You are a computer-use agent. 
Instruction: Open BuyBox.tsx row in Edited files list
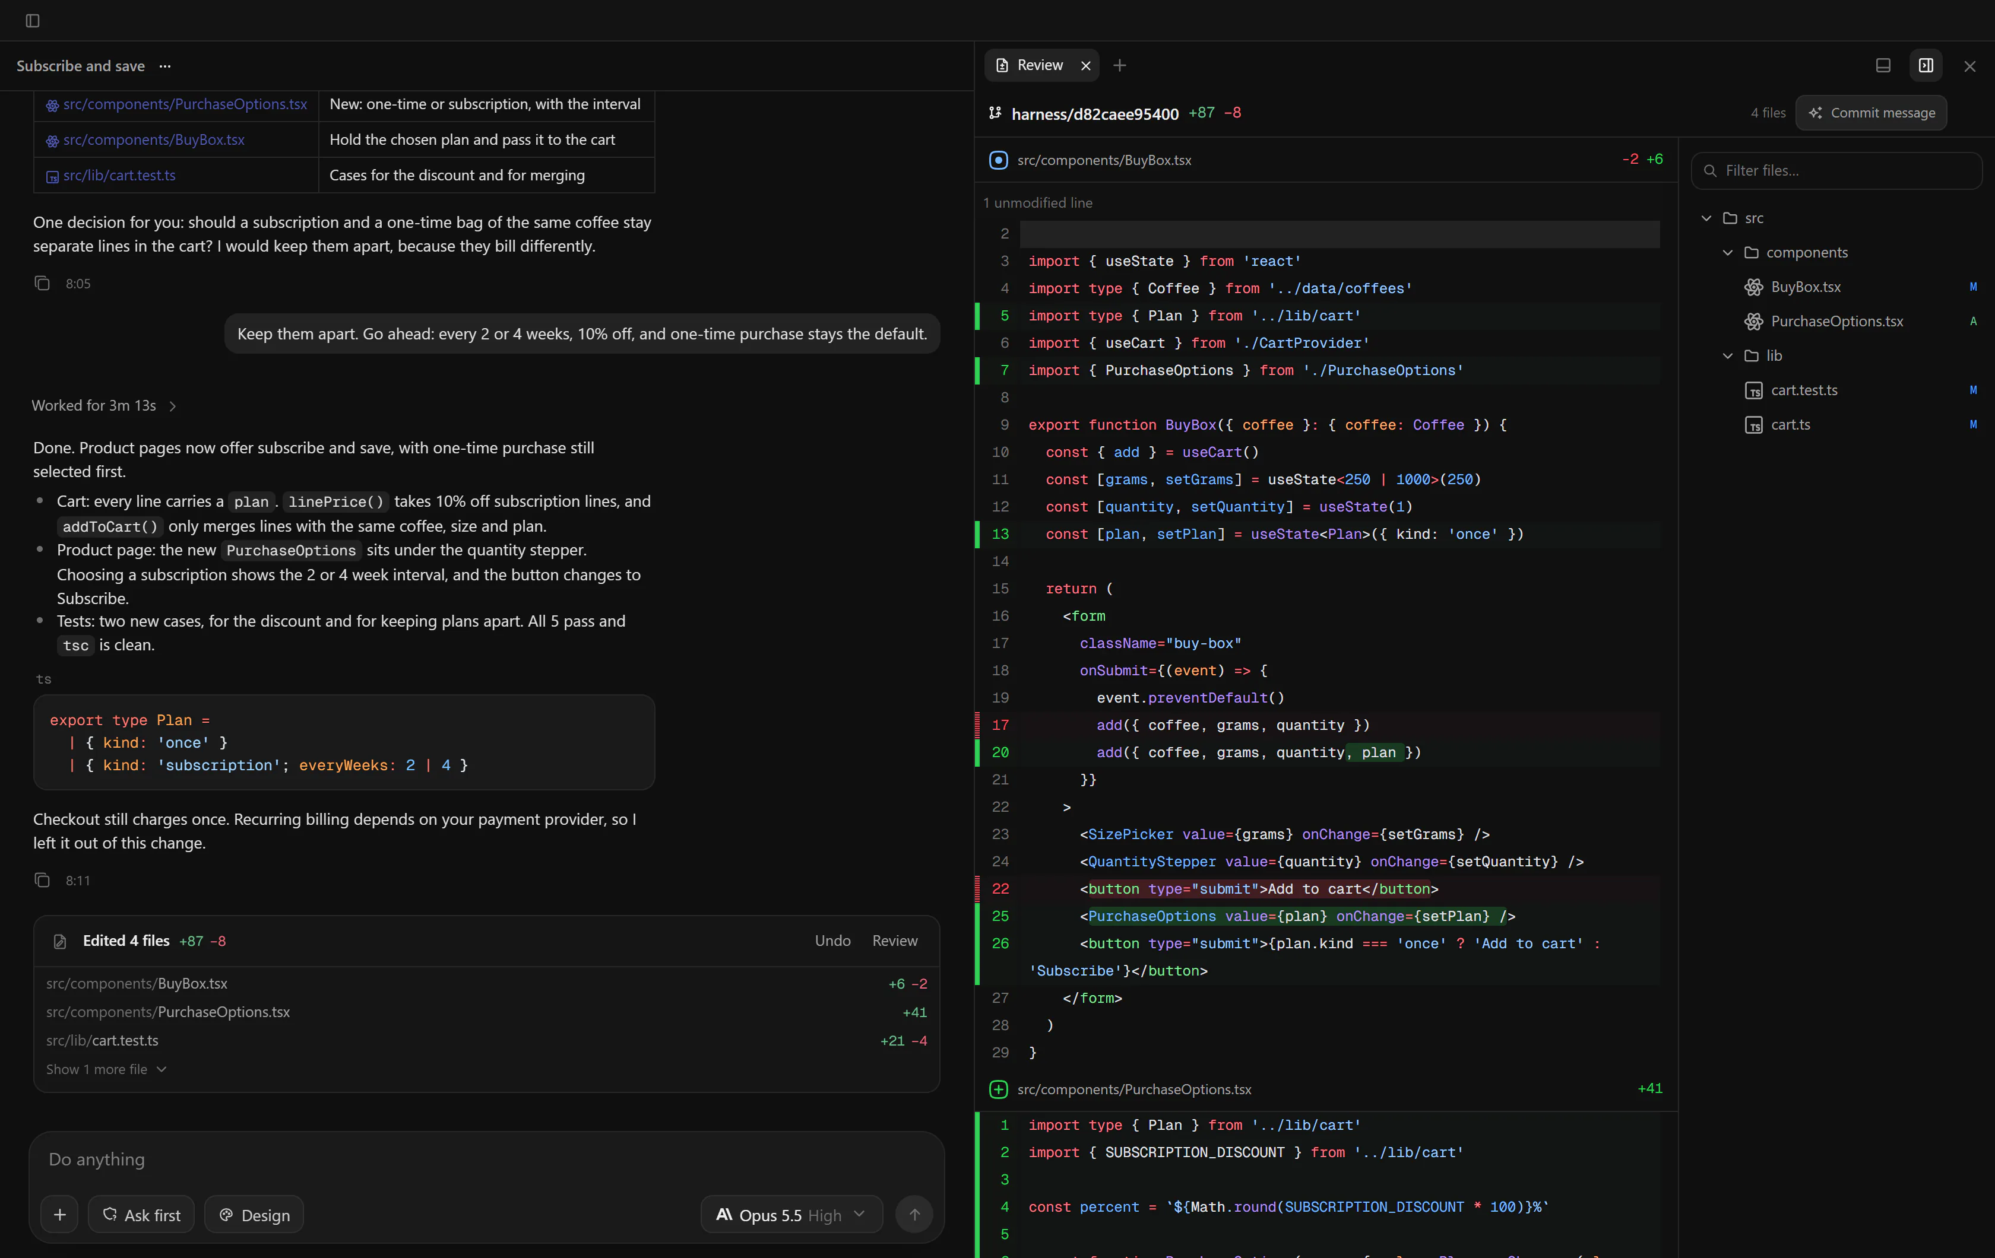click(x=486, y=984)
